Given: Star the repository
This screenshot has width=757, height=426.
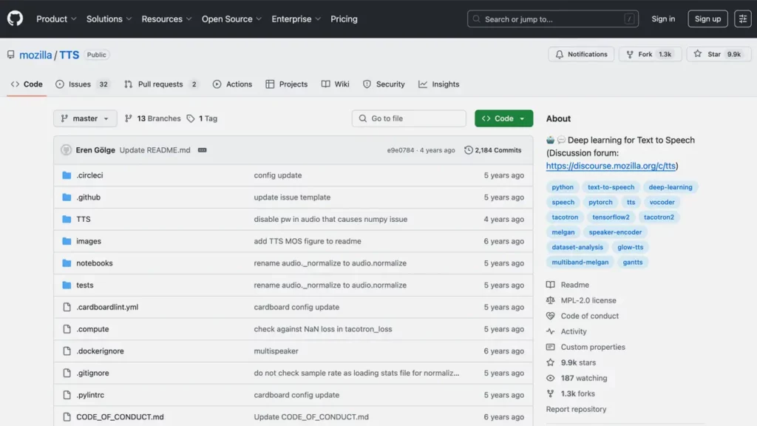Looking at the screenshot, I should click(x=719, y=54).
